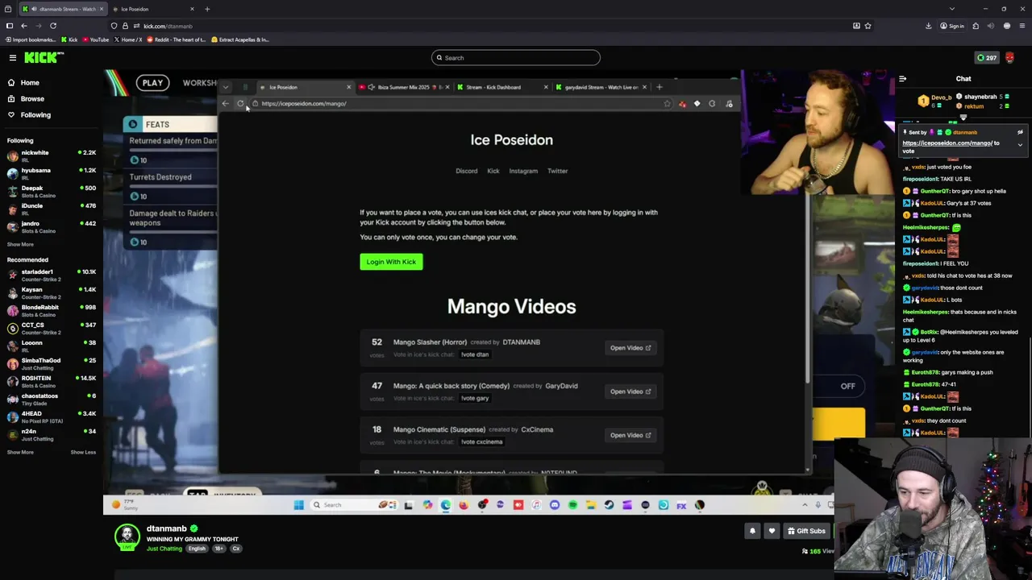Open the Kick hamburger sidebar menu

point(13,57)
